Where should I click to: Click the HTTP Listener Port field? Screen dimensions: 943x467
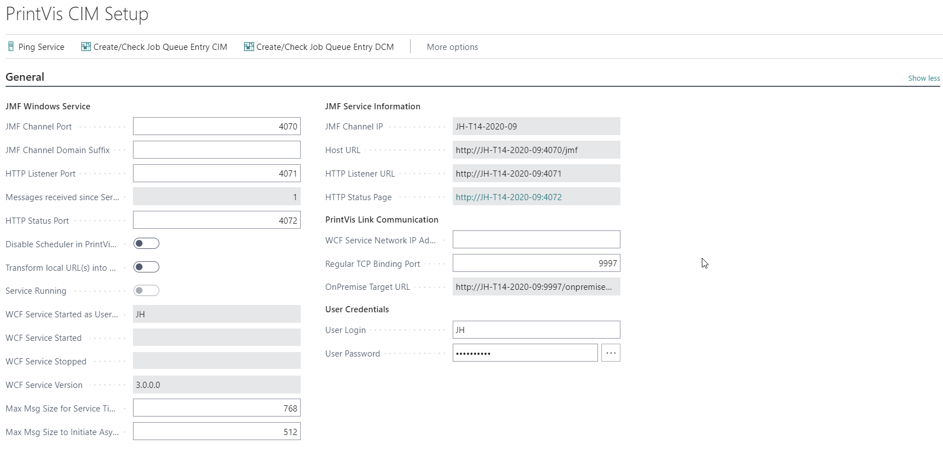tap(217, 173)
